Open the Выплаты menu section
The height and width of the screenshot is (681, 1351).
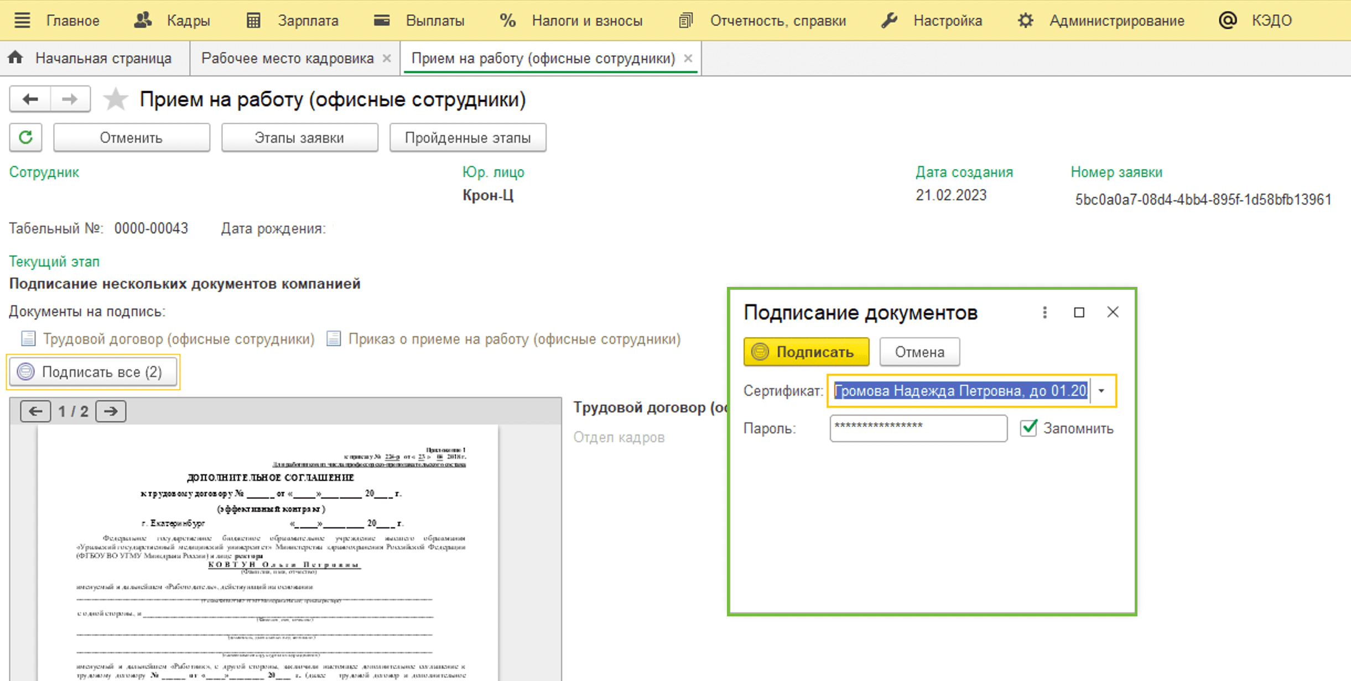coord(435,20)
